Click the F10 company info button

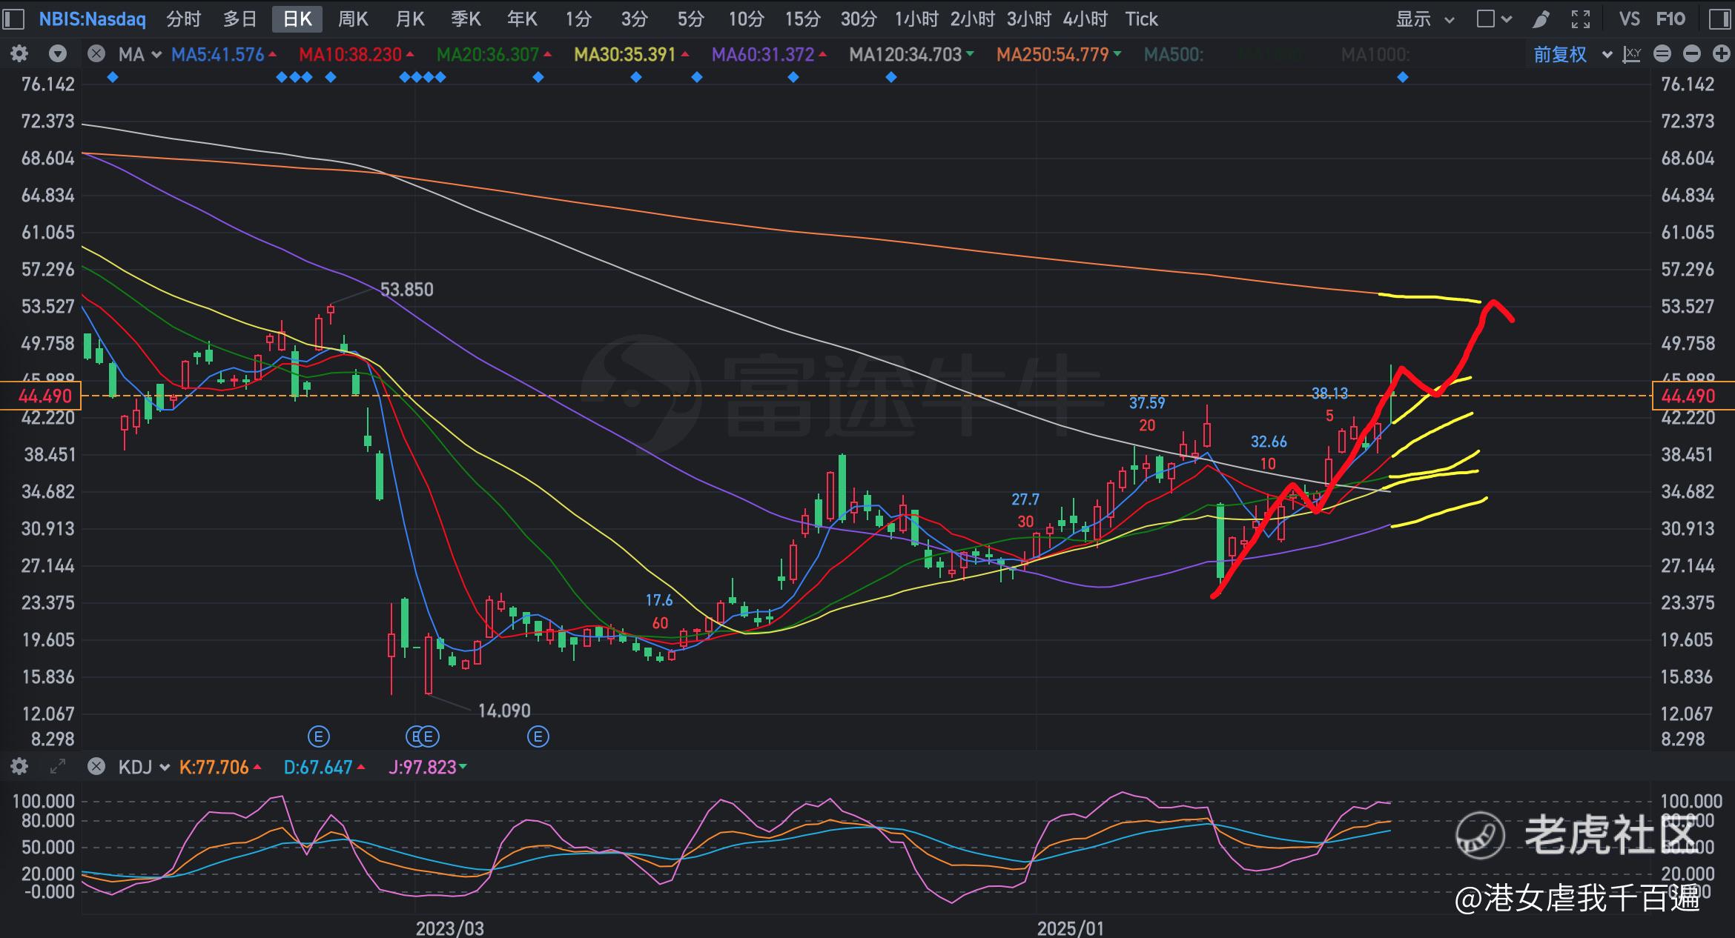pos(1670,19)
